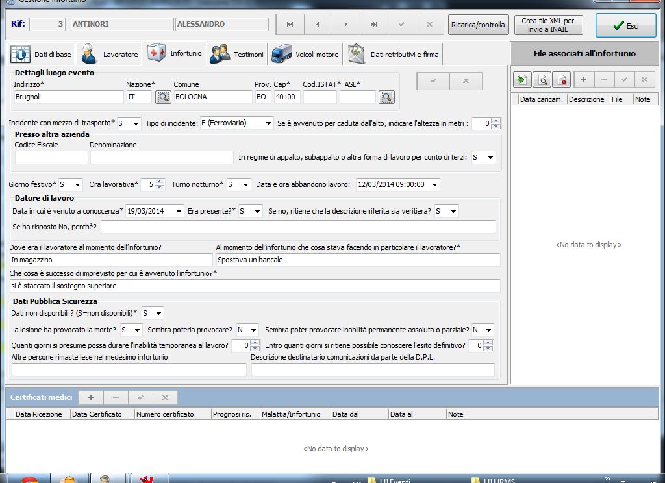This screenshot has width=665, height=483.
Task: Select the Infortunio tab
Action: 174,53
